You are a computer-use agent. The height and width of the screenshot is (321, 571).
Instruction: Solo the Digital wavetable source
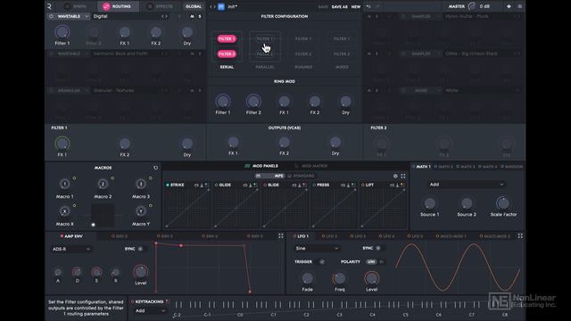(200, 16)
